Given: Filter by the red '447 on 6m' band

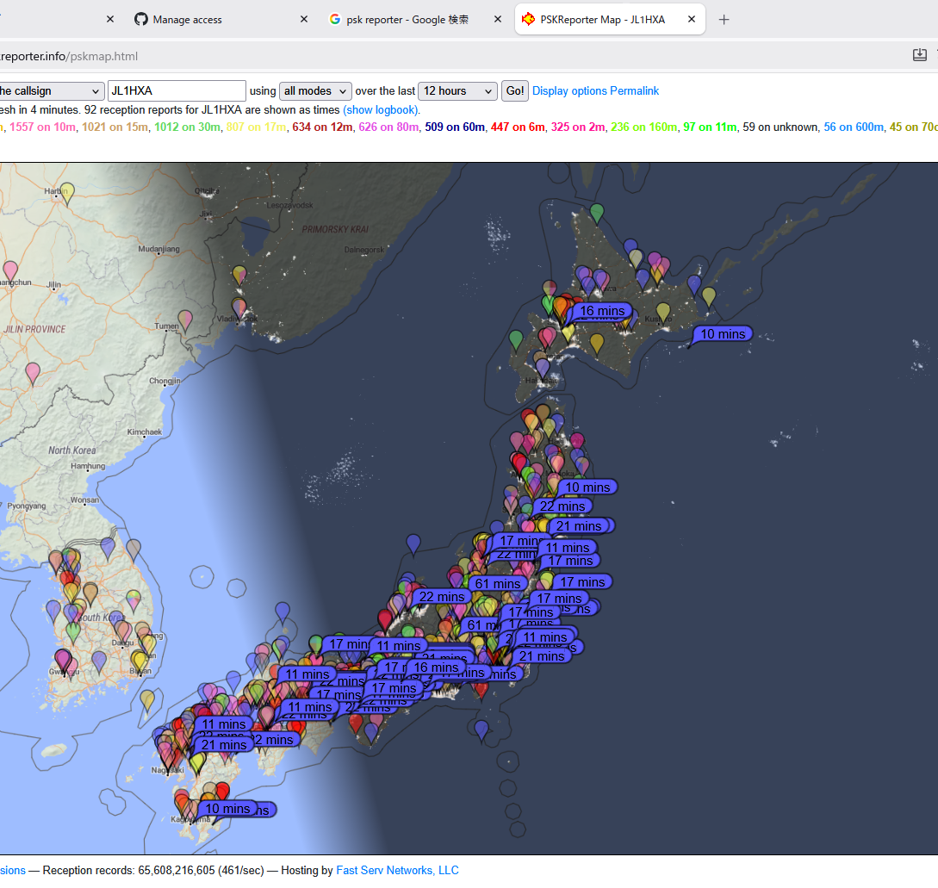Looking at the screenshot, I should click(x=517, y=127).
